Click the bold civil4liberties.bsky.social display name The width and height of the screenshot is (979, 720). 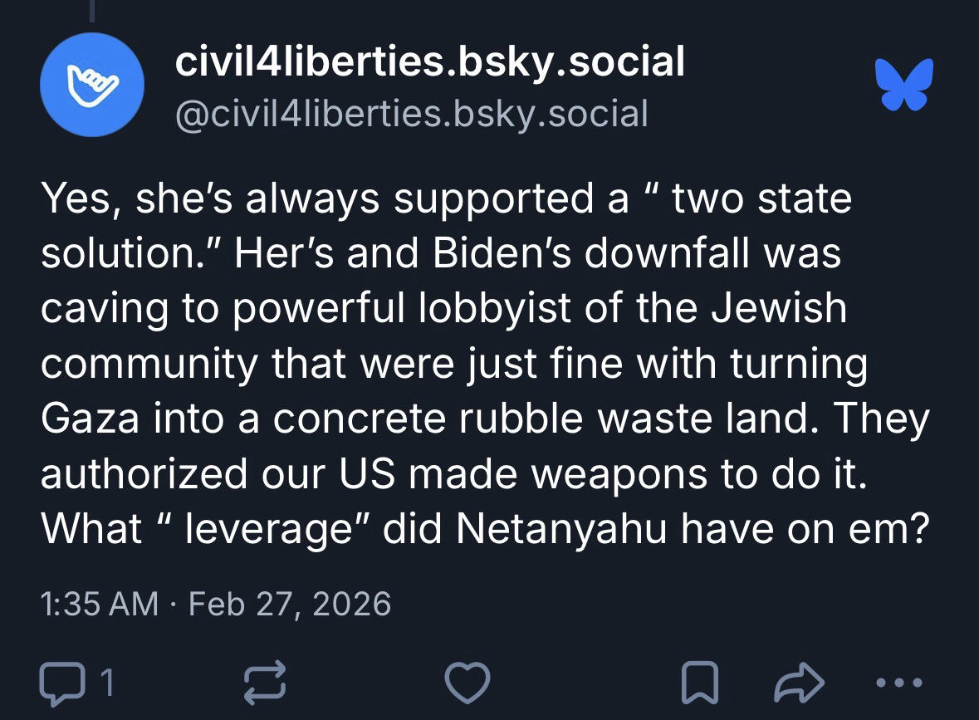(429, 62)
